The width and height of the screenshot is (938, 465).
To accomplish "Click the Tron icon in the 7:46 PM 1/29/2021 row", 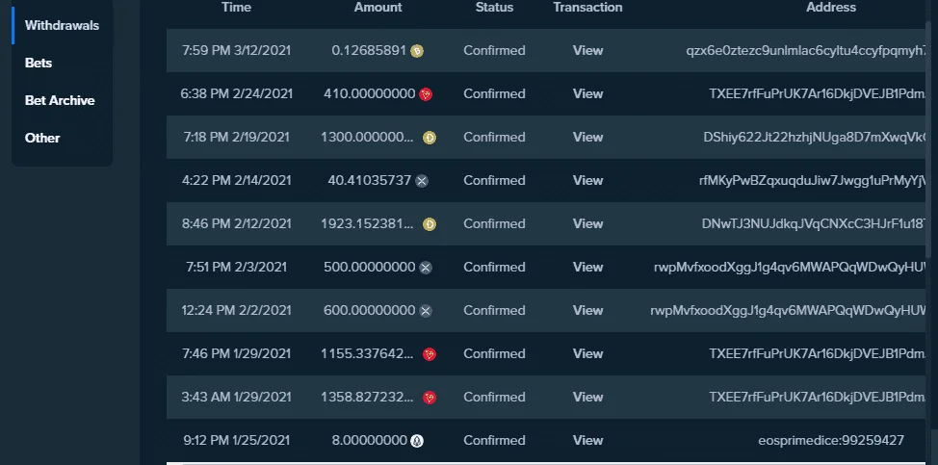I will click(430, 354).
